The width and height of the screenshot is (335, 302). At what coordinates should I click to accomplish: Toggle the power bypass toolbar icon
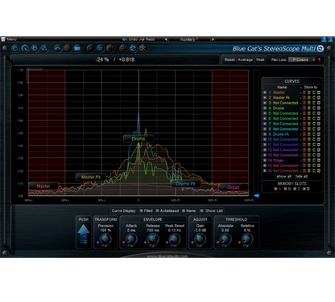(x=15, y=48)
